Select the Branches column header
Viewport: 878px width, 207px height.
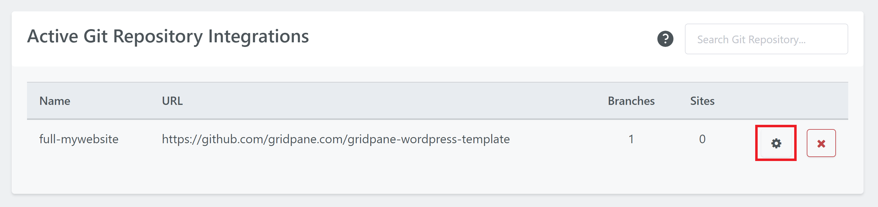tap(631, 101)
